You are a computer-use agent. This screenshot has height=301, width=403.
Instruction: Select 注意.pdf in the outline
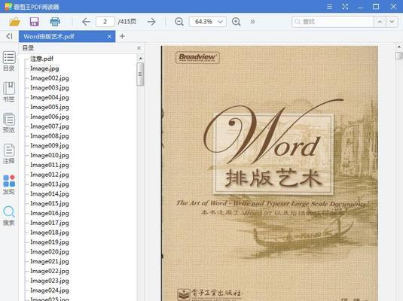(x=42, y=59)
